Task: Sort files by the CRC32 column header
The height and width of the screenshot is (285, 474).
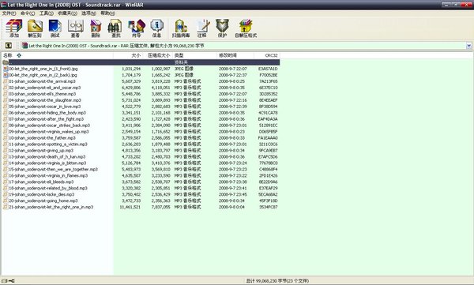Action: [x=267, y=55]
